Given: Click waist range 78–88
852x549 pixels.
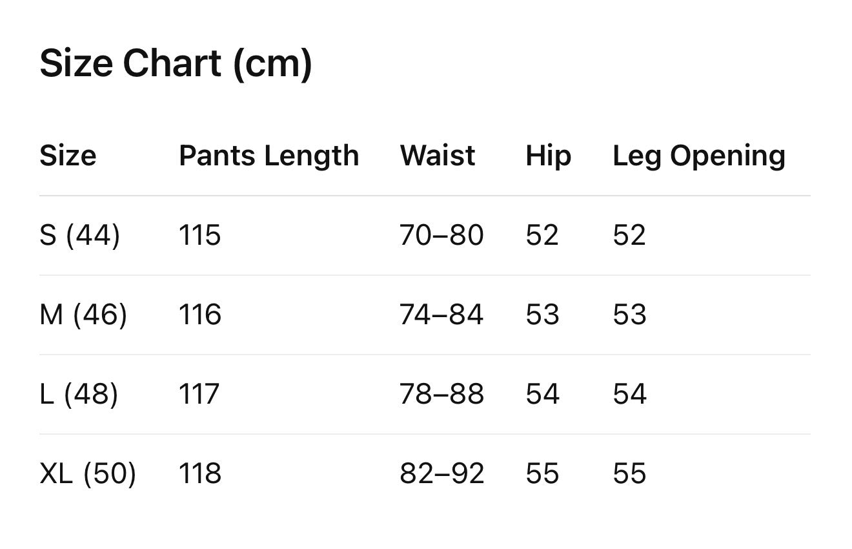Looking at the screenshot, I should [441, 394].
